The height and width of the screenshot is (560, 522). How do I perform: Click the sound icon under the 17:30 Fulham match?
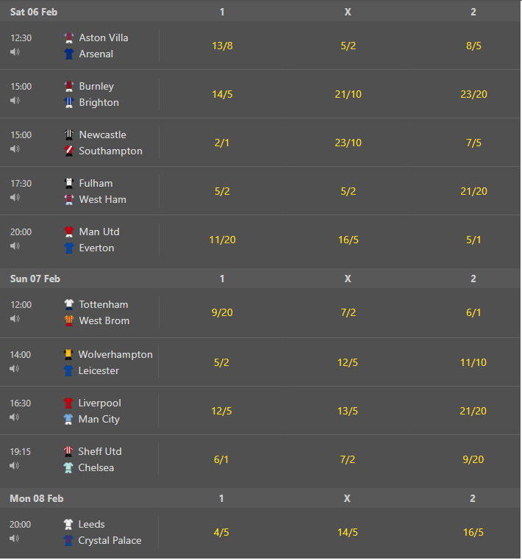pos(15,198)
